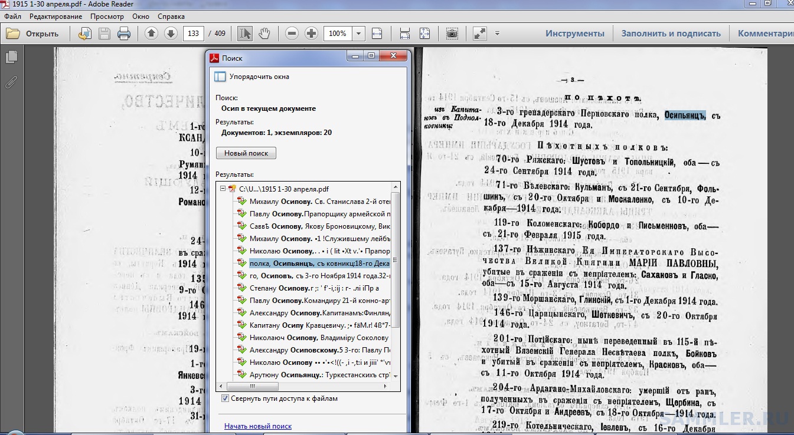
Task: Go to previous page with up arrow
Action: point(152,34)
